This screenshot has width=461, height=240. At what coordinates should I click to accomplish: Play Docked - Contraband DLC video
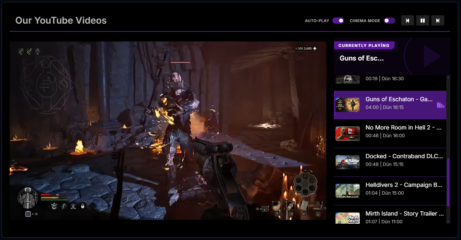click(390, 162)
